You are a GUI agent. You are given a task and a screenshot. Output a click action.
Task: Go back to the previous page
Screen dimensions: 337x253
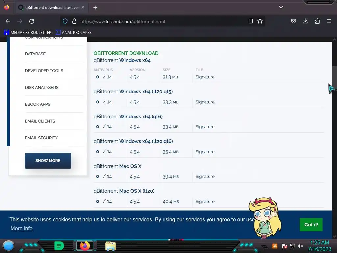[x=8, y=21]
